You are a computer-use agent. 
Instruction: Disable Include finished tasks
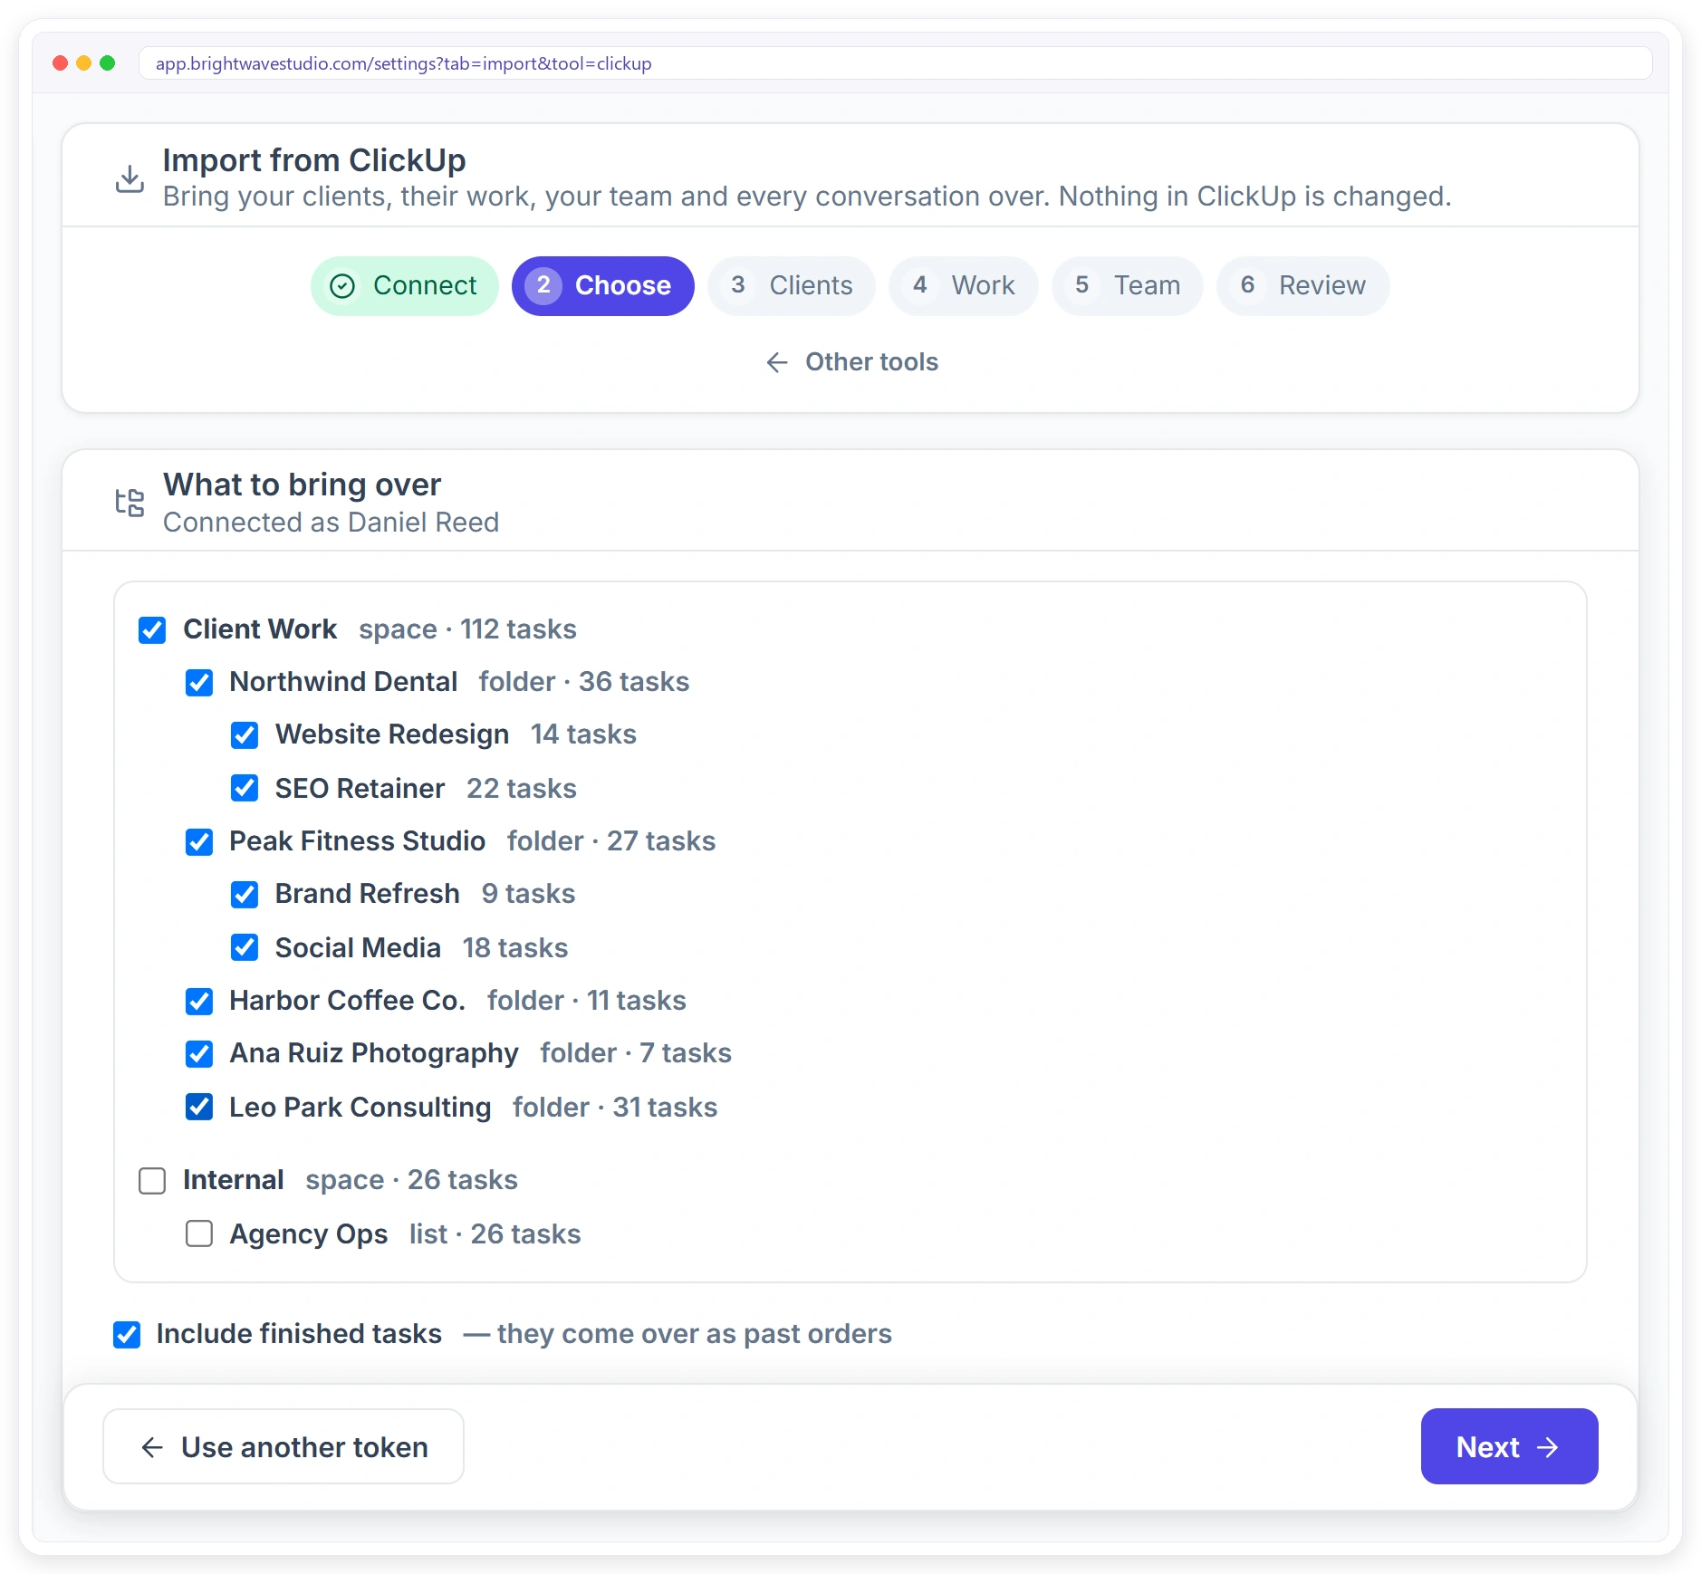[127, 1335]
